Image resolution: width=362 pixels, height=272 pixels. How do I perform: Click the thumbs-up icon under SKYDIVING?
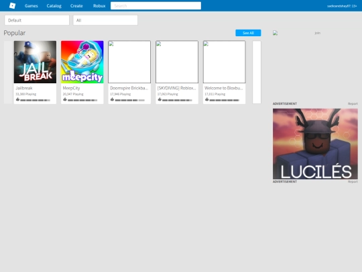coord(160,99)
